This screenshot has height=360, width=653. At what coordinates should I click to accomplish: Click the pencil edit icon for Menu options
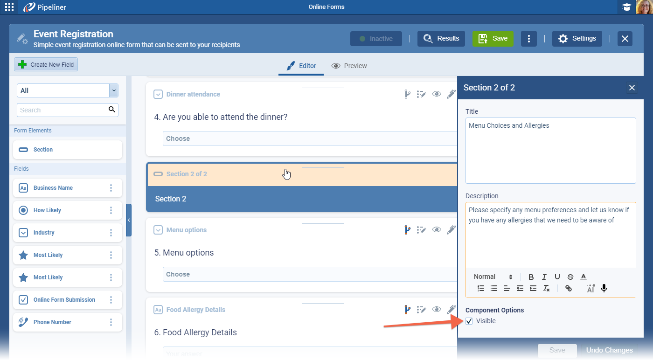[x=451, y=230]
